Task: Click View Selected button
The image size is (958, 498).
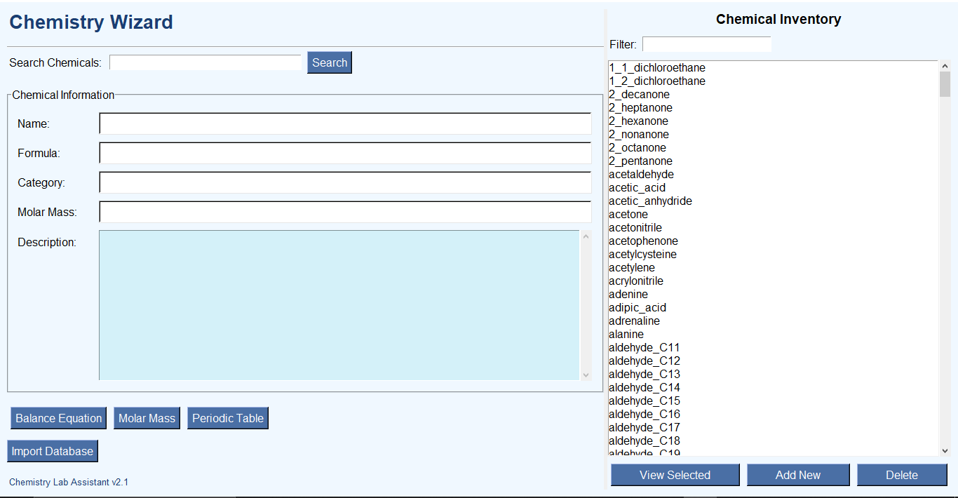Action: click(675, 475)
